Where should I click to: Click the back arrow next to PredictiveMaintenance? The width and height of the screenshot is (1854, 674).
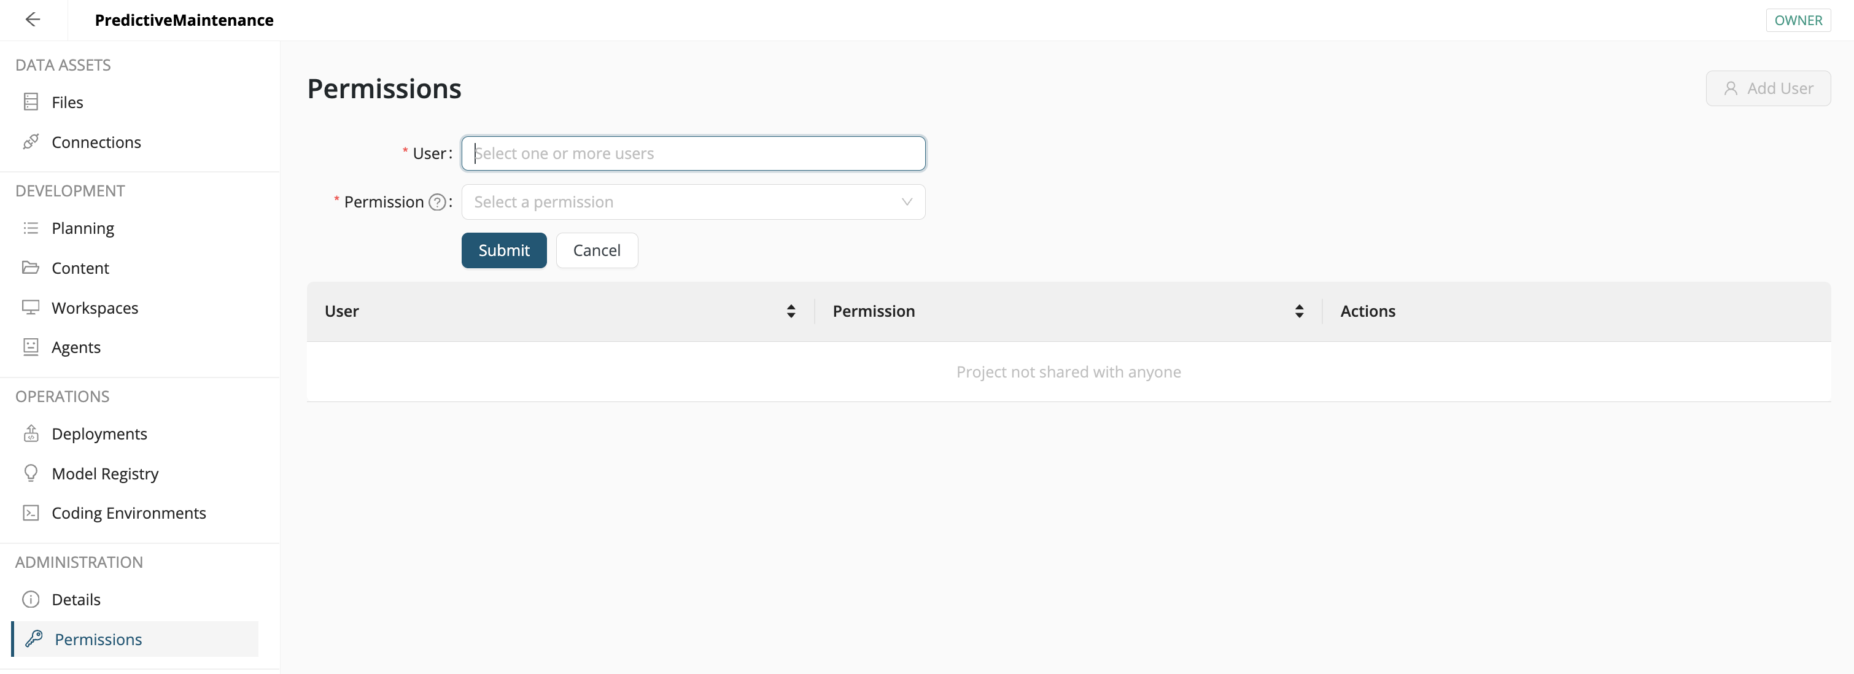[x=33, y=20]
